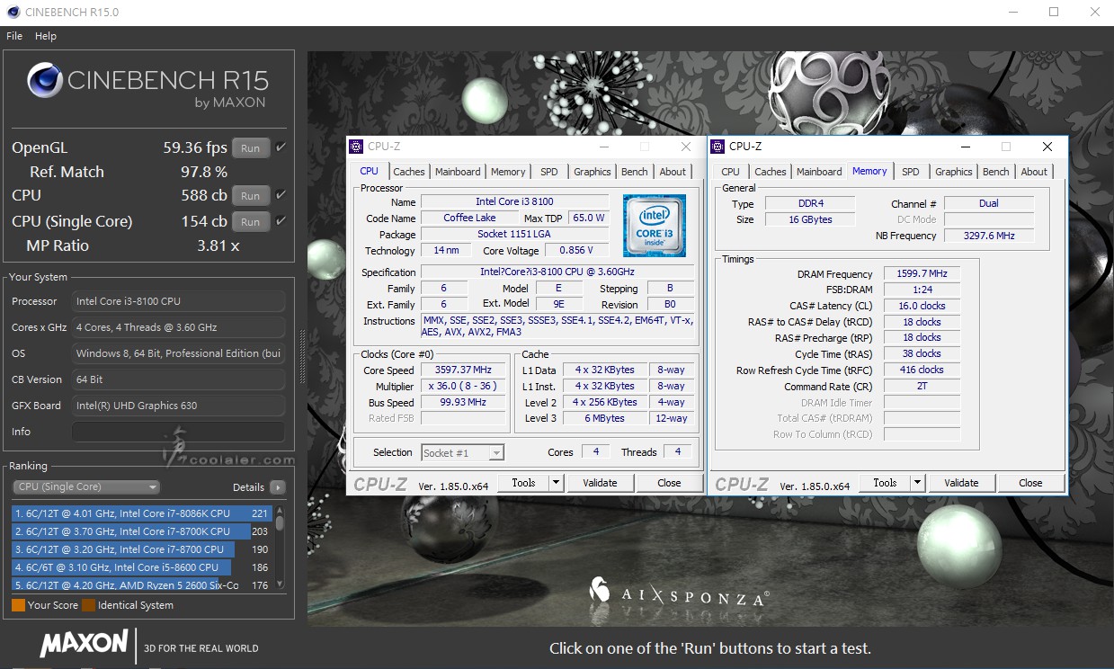Click the AIXSPONZA logo in the render

678,593
